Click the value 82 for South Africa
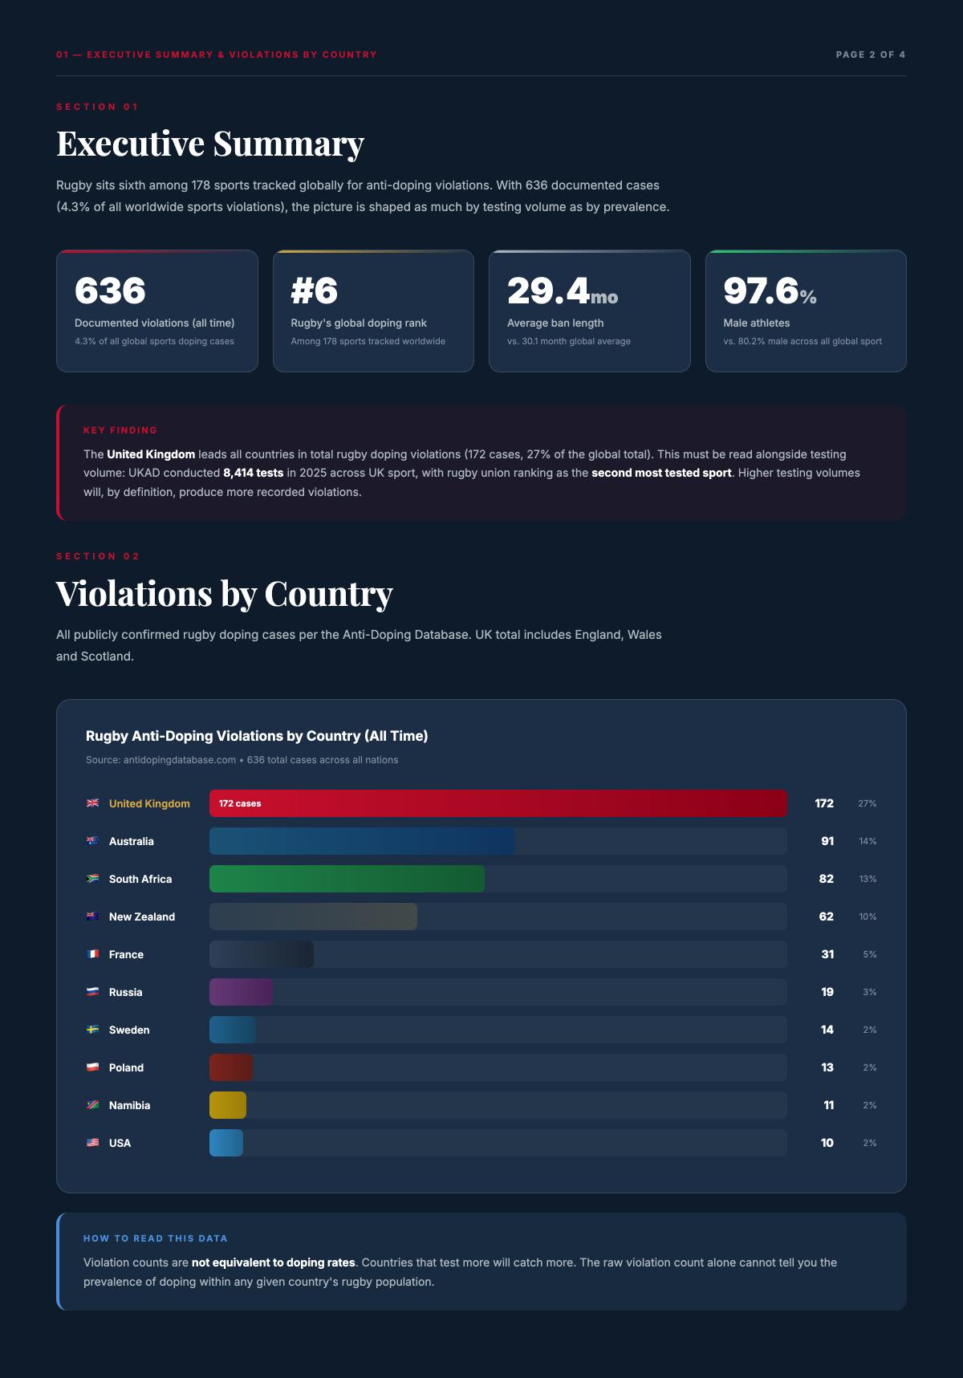 (827, 879)
